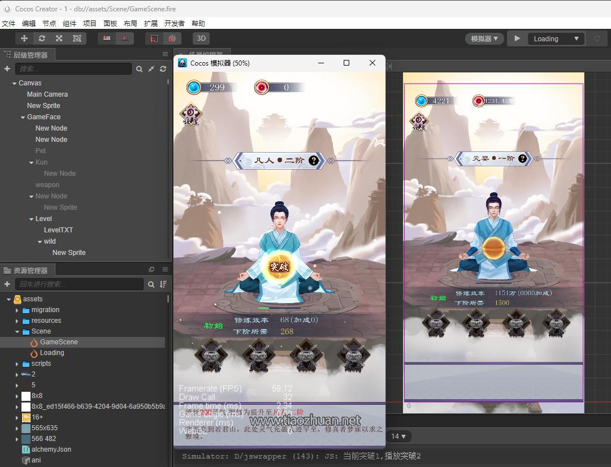This screenshot has height=467, width=611.
Task: Click the blue spirit orb icon showing 299
Action: (194, 87)
